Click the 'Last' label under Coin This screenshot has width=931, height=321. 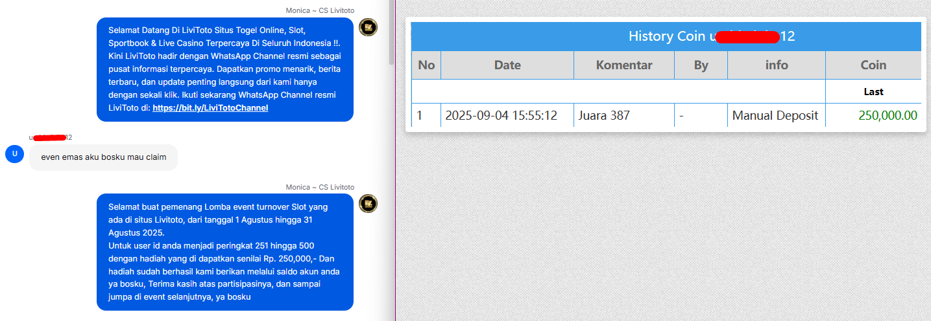(x=873, y=92)
